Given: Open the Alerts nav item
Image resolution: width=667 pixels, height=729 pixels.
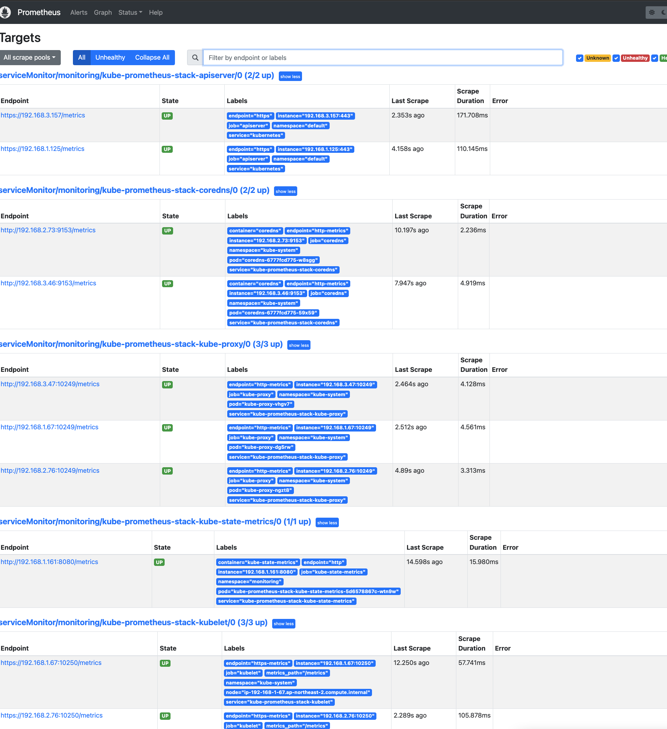Looking at the screenshot, I should (79, 12).
